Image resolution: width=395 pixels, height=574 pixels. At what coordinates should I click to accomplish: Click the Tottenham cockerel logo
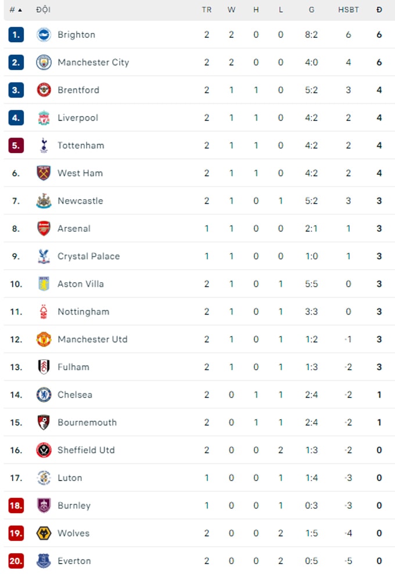click(44, 145)
